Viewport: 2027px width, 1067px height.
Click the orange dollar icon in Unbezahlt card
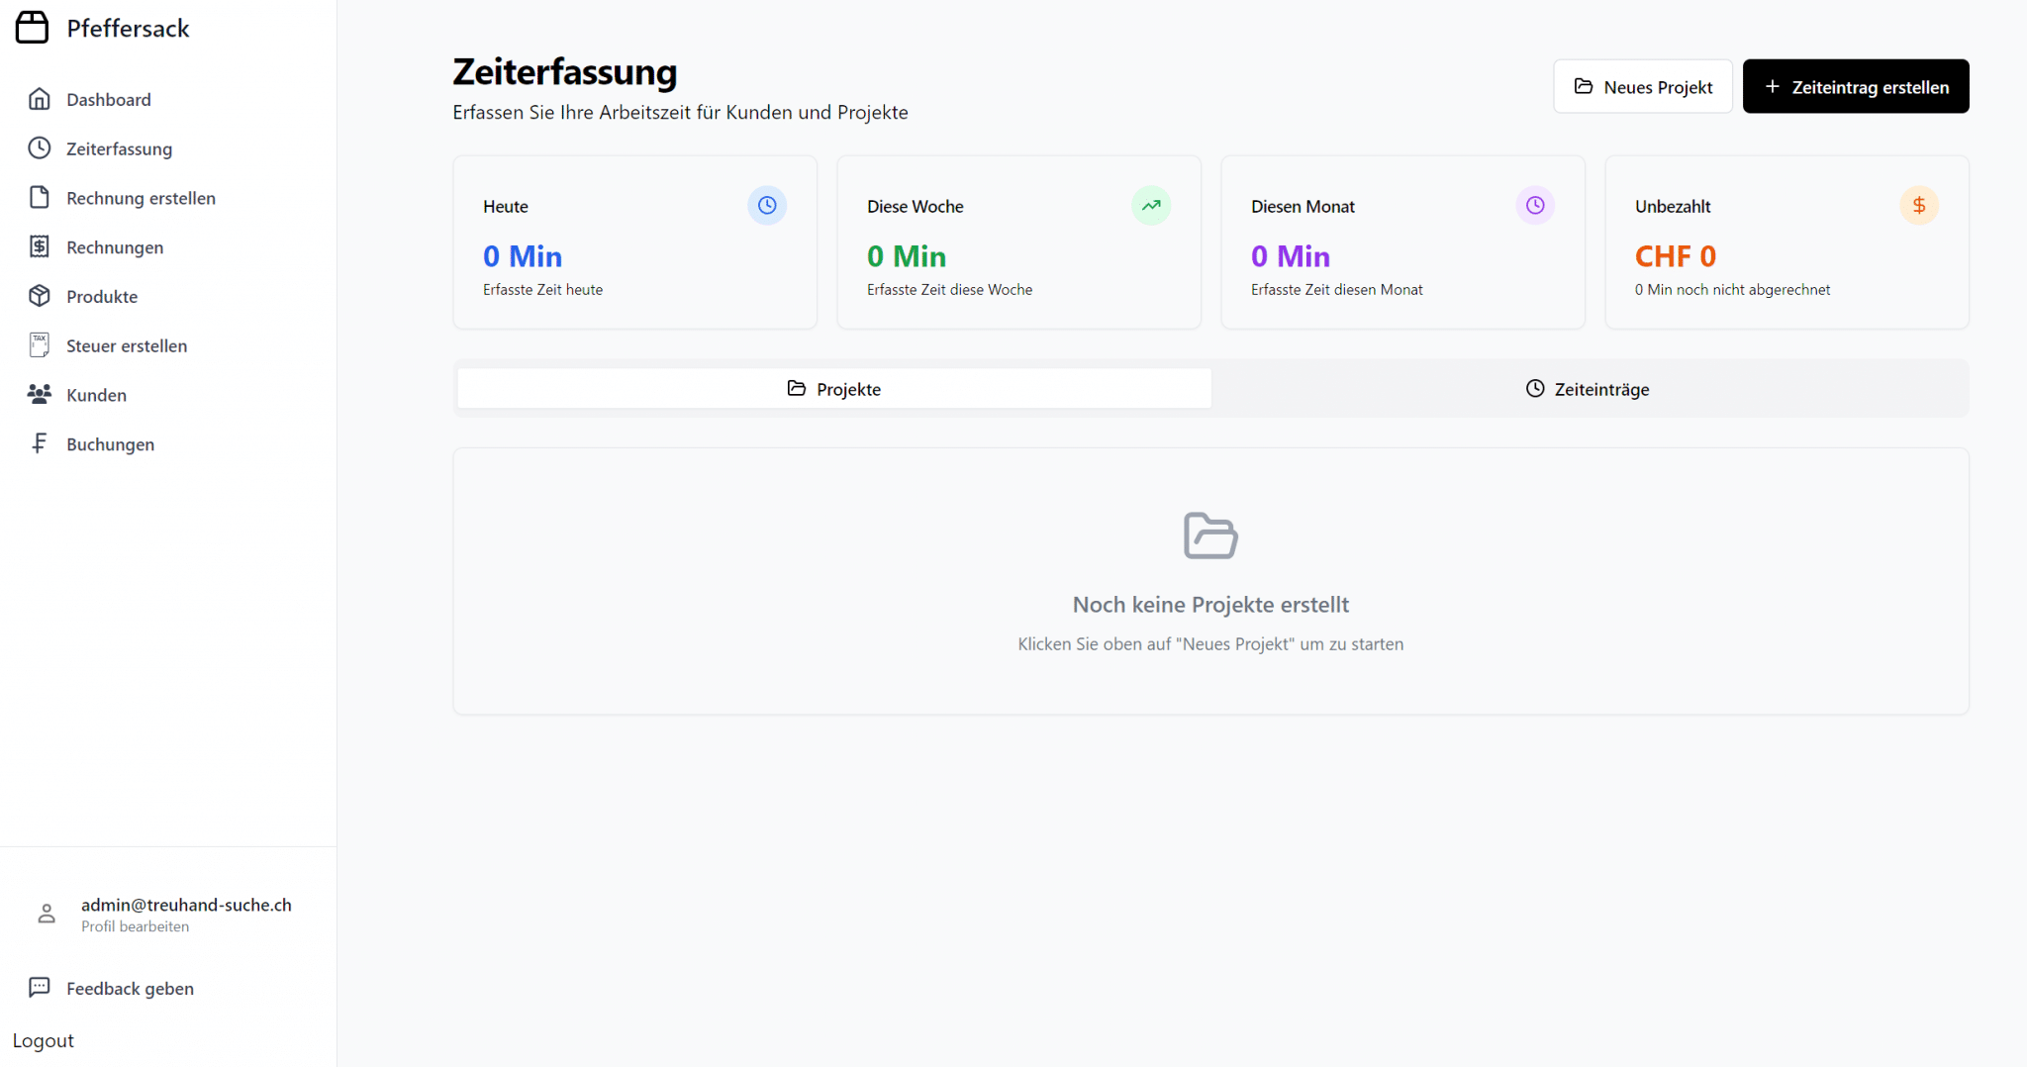point(1919,206)
